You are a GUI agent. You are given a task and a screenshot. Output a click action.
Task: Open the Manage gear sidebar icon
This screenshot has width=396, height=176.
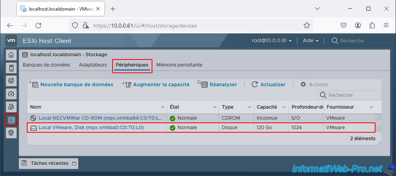pyautogui.click(x=11, y=81)
